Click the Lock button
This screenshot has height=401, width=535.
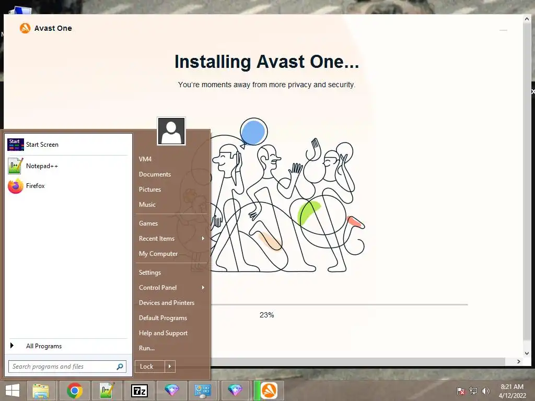(150, 367)
